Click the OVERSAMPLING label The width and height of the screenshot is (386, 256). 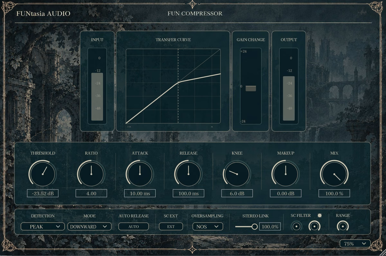(x=207, y=216)
